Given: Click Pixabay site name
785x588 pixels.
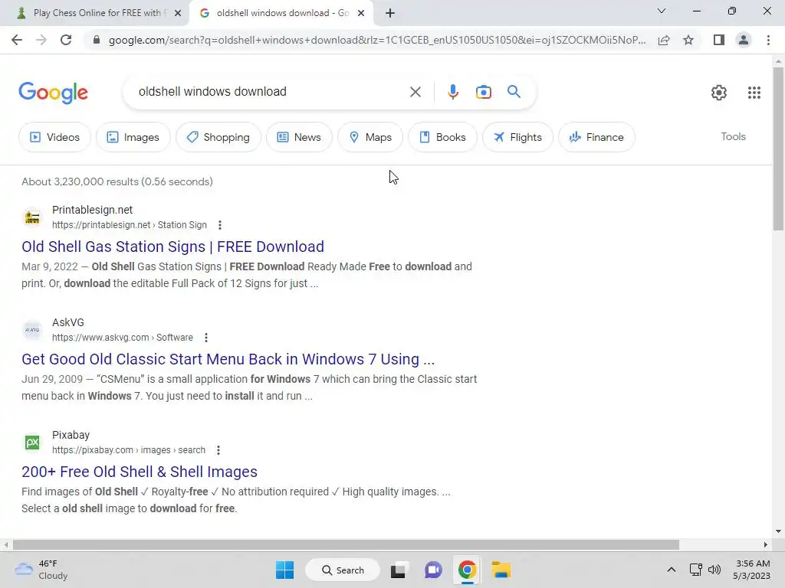Looking at the screenshot, I should coord(71,435).
